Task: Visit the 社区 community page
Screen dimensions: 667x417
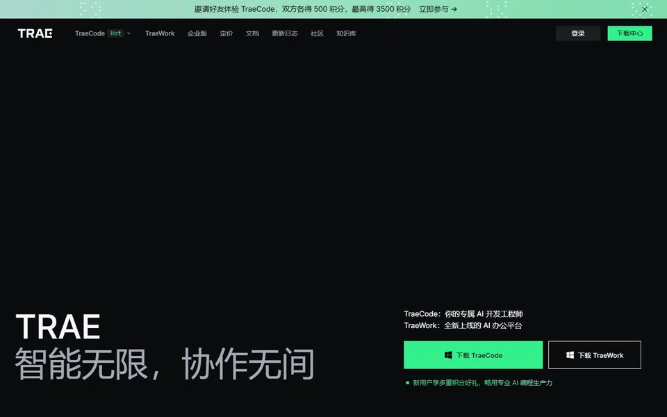Action: (317, 33)
